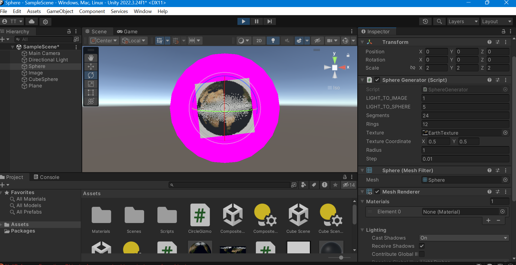The width and height of the screenshot is (516, 265).
Task: Select the Rotate tool
Action: pyautogui.click(x=91, y=75)
